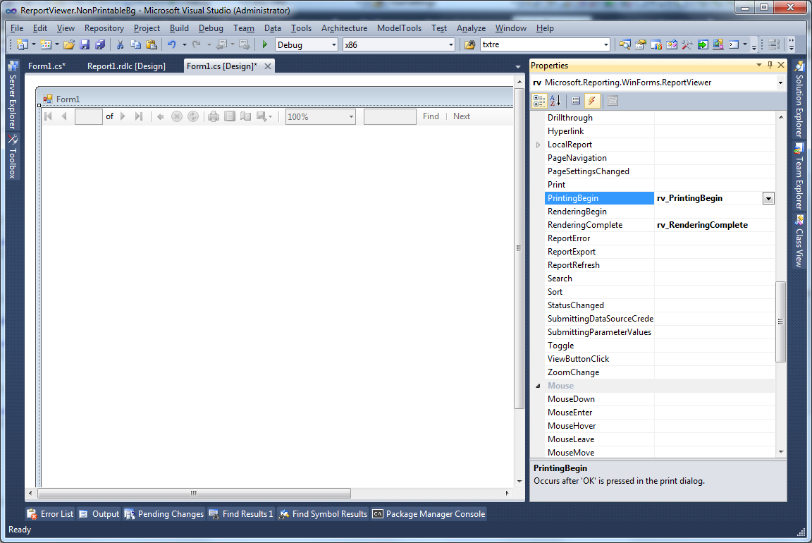Switch to the Form1.cs* code tab
Screen dimensions: 812x543
point(47,66)
